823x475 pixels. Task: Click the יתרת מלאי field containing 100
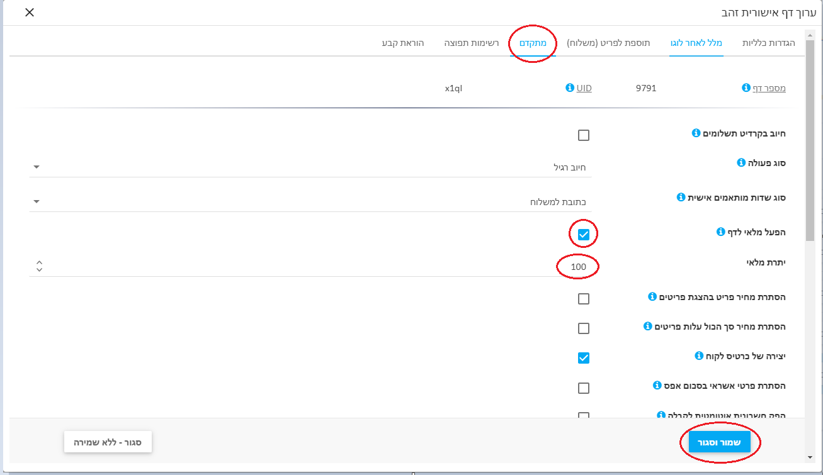point(310,267)
